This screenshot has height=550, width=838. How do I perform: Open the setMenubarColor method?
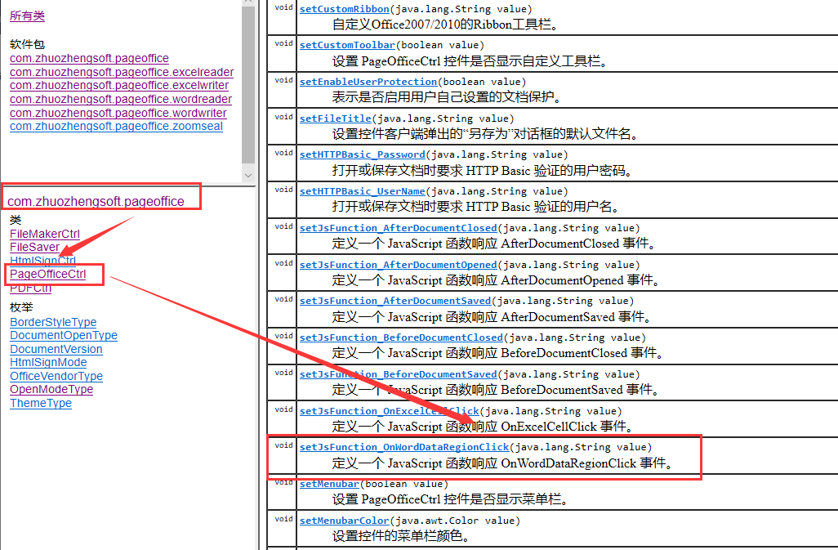(344, 521)
